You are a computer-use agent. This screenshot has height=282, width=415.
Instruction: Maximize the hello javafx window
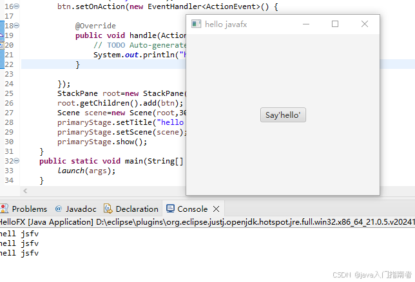(x=335, y=24)
